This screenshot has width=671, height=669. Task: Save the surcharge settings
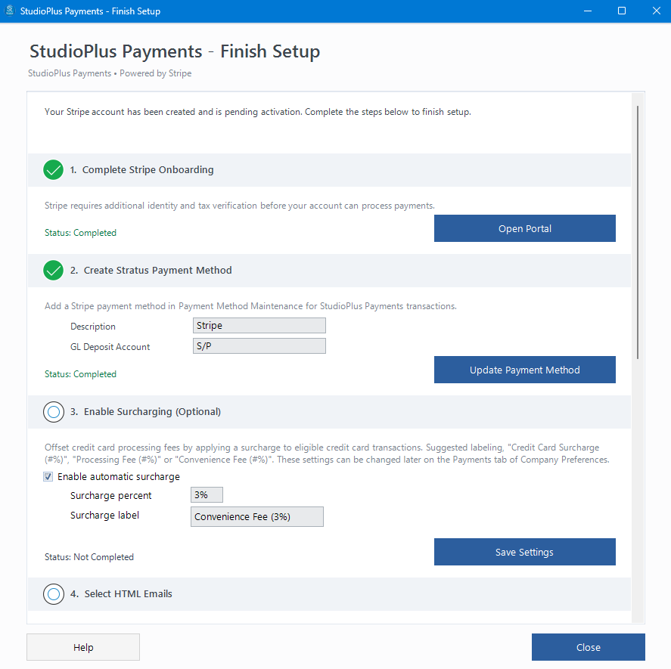coord(524,552)
